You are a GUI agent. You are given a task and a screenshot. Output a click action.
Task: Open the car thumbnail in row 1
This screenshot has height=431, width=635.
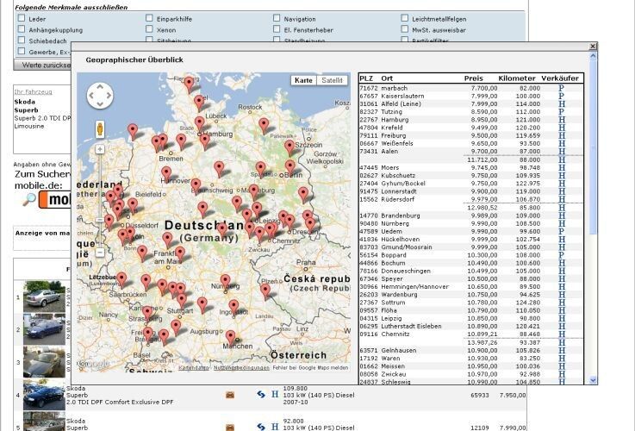coord(44,297)
